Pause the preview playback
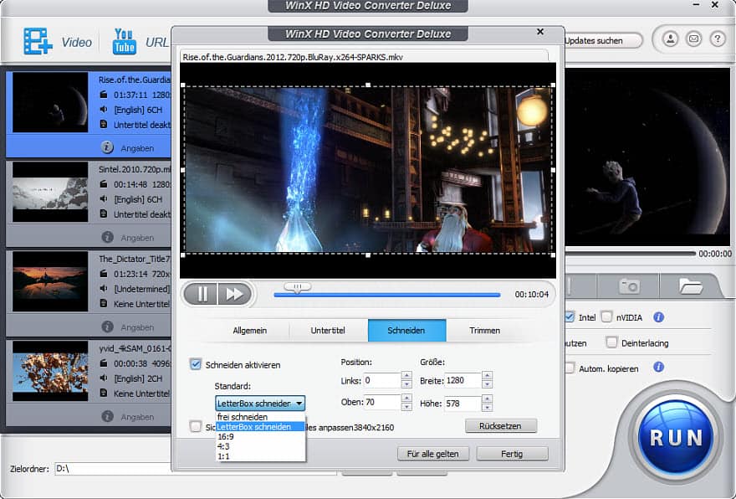Screen dimensions: 736x499 [x=202, y=294]
